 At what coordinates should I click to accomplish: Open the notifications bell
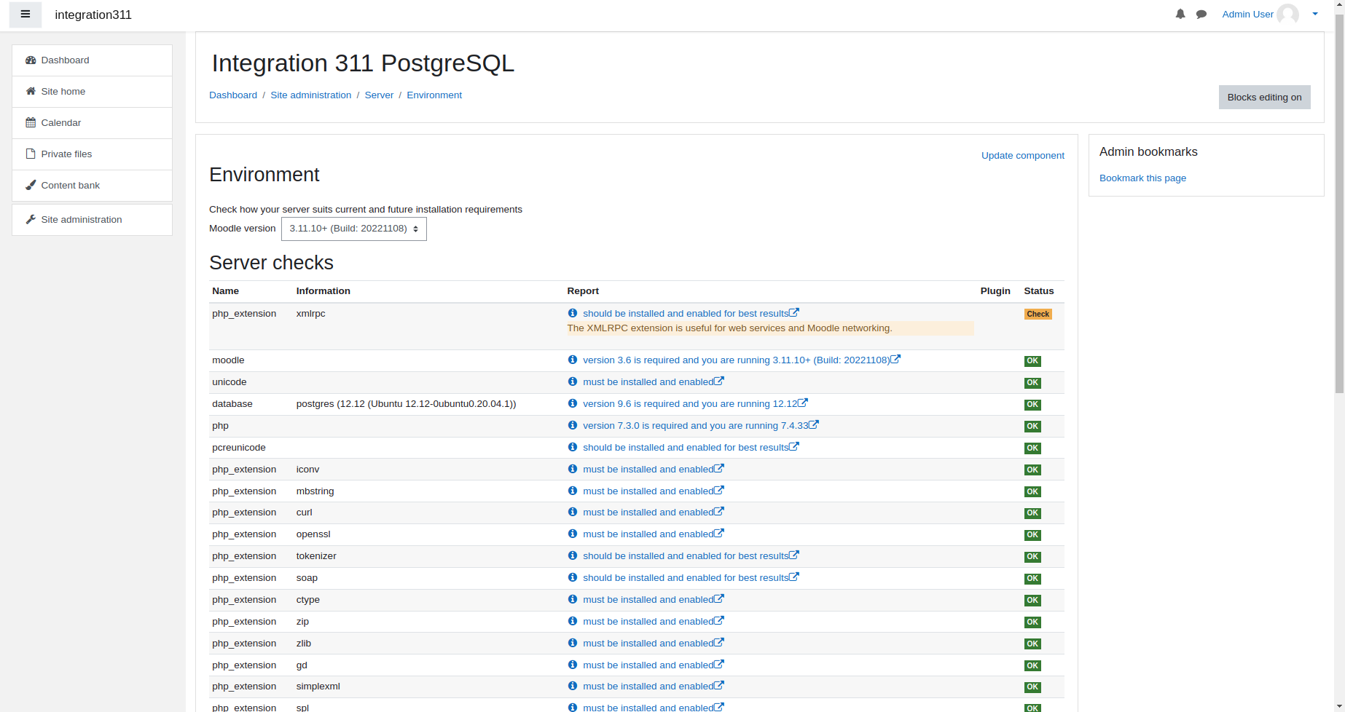point(1180,15)
